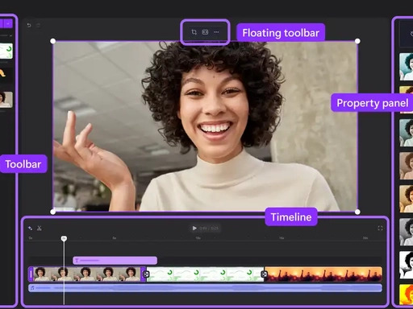Click the fit/fill icon in floating toolbar

[205, 32]
